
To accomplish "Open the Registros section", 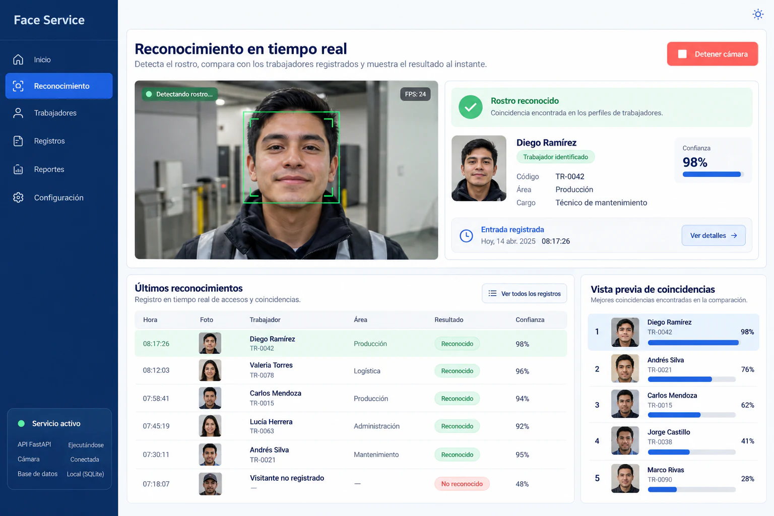I will 59,141.
